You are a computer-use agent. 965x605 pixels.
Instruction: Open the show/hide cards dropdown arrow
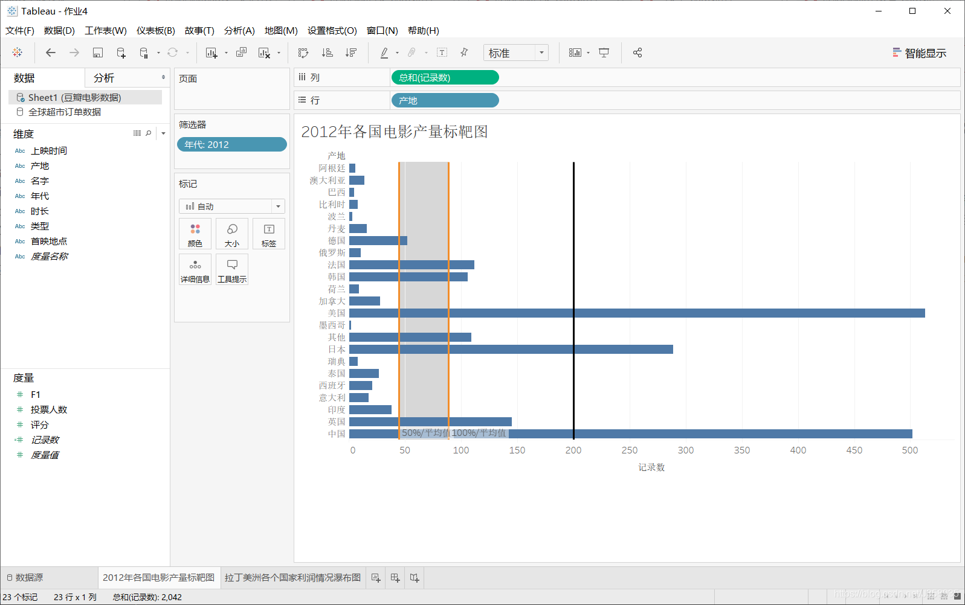(588, 53)
